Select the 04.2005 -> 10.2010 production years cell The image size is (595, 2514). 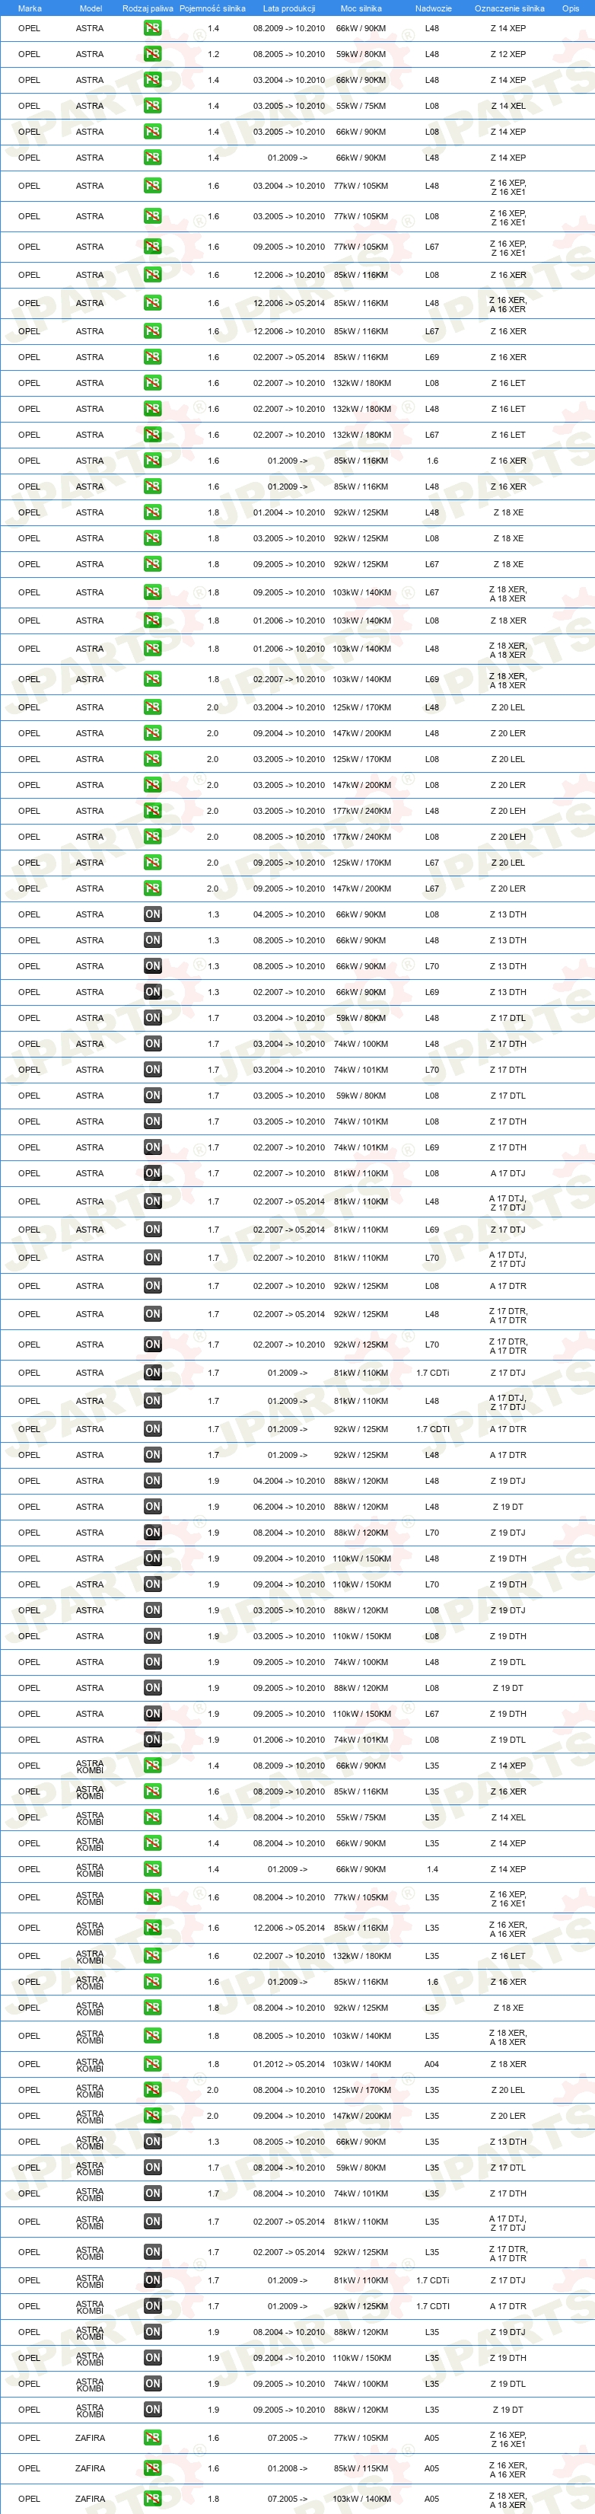pos(290,914)
